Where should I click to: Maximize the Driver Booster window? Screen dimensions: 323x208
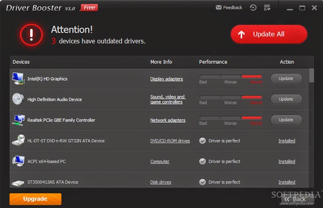(302, 8)
